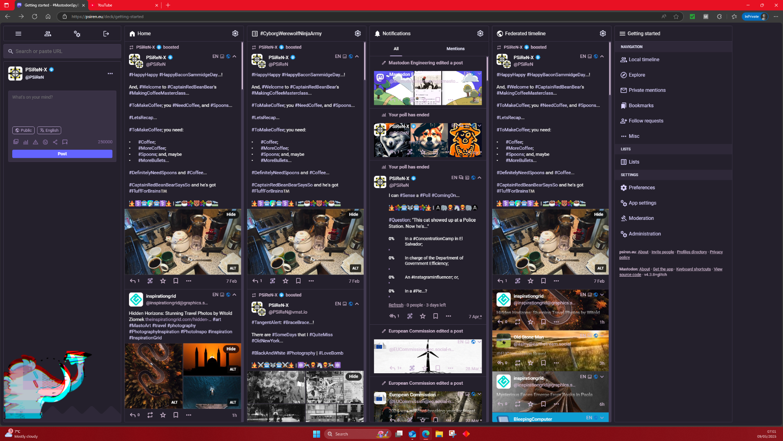
Task: Click the Home column scrollbar
Action: (242, 65)
